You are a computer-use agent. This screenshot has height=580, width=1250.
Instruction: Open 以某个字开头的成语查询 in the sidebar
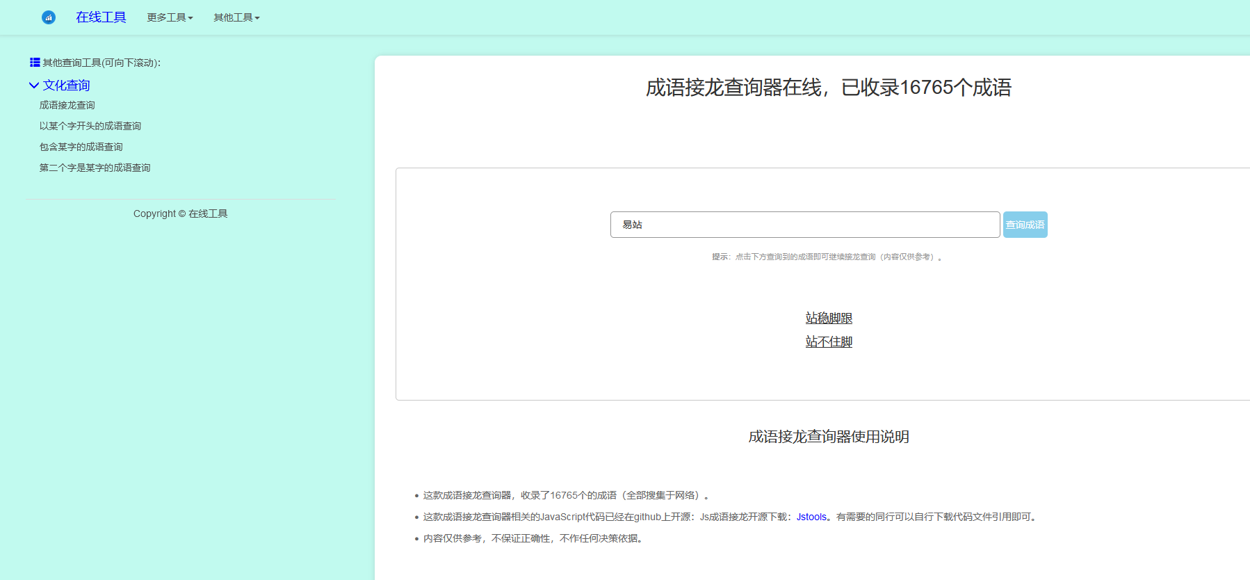[90, 126]
